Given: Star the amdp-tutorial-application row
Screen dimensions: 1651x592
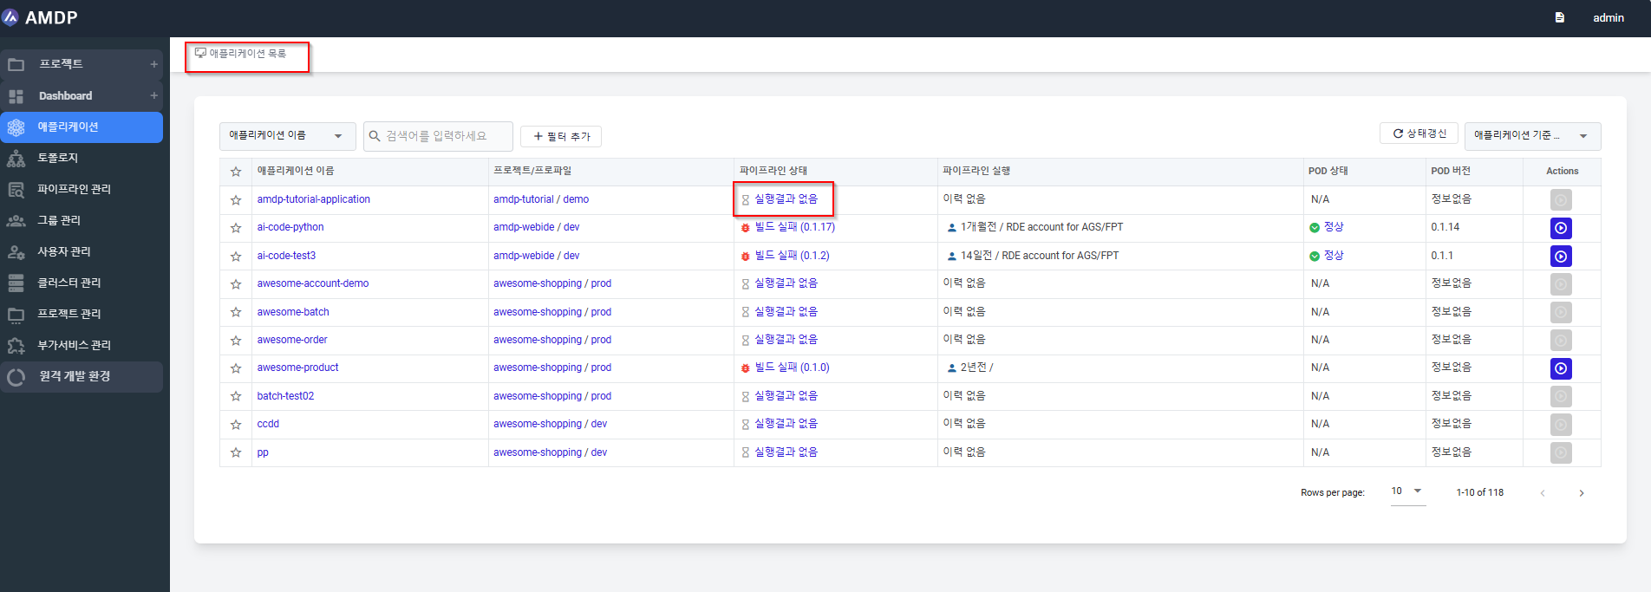Looking at the screenshot, I should coord(235,200).
